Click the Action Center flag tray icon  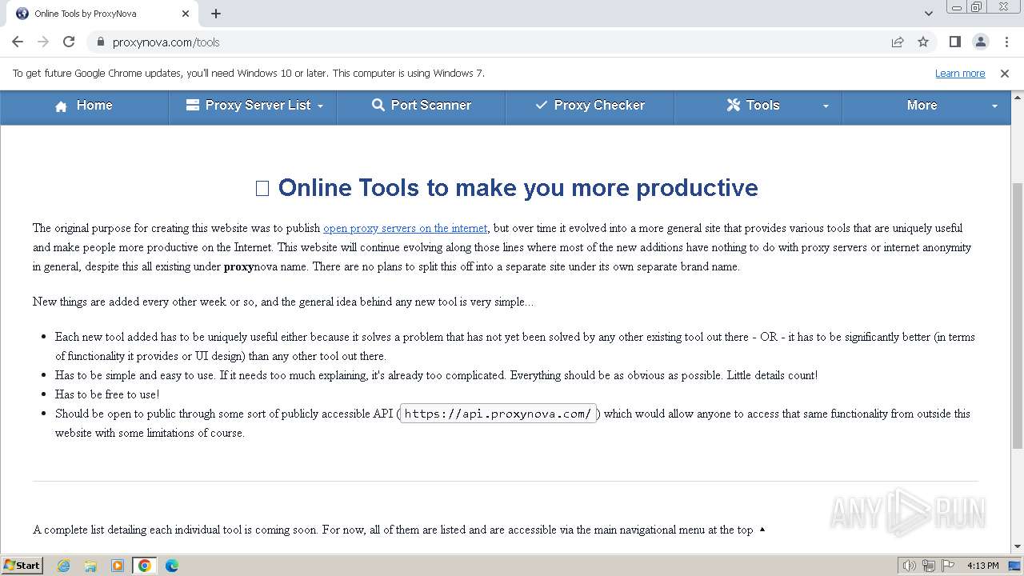click(x=948, y=566)
